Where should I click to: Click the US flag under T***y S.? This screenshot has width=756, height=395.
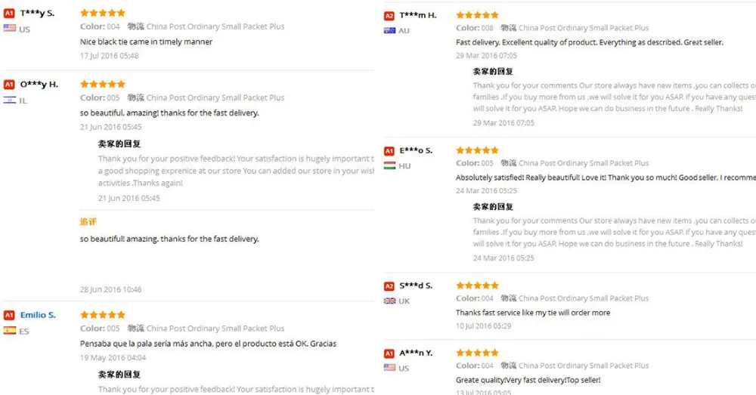(10, 29)
